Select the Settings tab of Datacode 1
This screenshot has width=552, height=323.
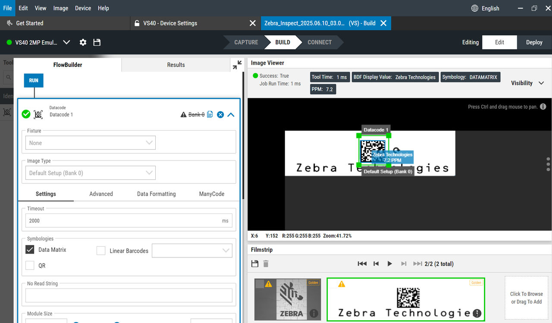coord(46,194)
